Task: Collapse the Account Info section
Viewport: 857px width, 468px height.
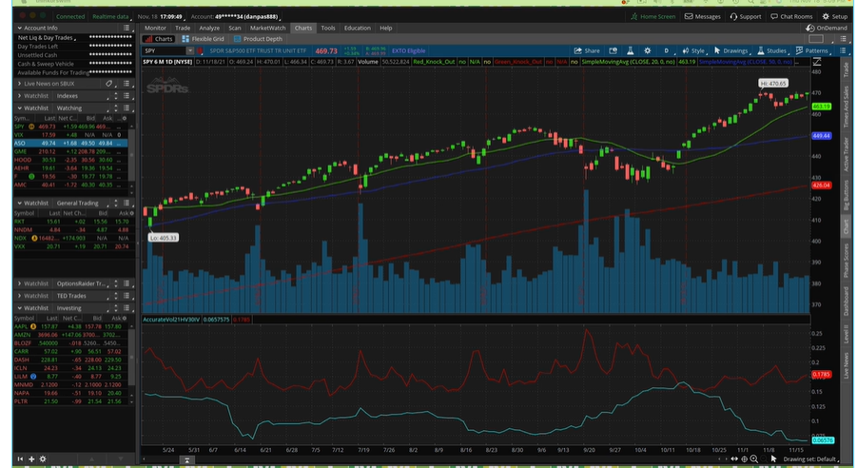Action: pos(20,28)
